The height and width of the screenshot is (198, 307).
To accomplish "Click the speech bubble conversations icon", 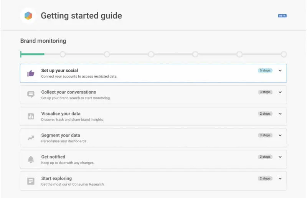I will (31, 95).
